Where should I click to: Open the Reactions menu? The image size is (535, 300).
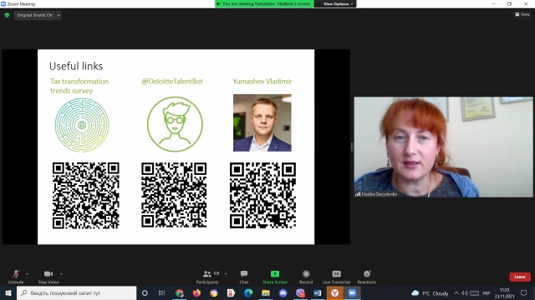pos(367,277)
